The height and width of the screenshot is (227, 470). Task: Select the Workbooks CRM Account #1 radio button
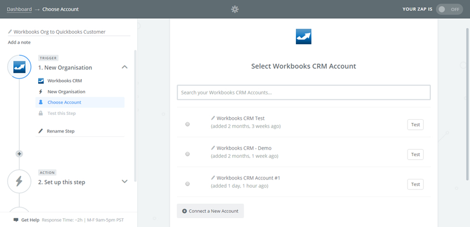coord(187,184)
